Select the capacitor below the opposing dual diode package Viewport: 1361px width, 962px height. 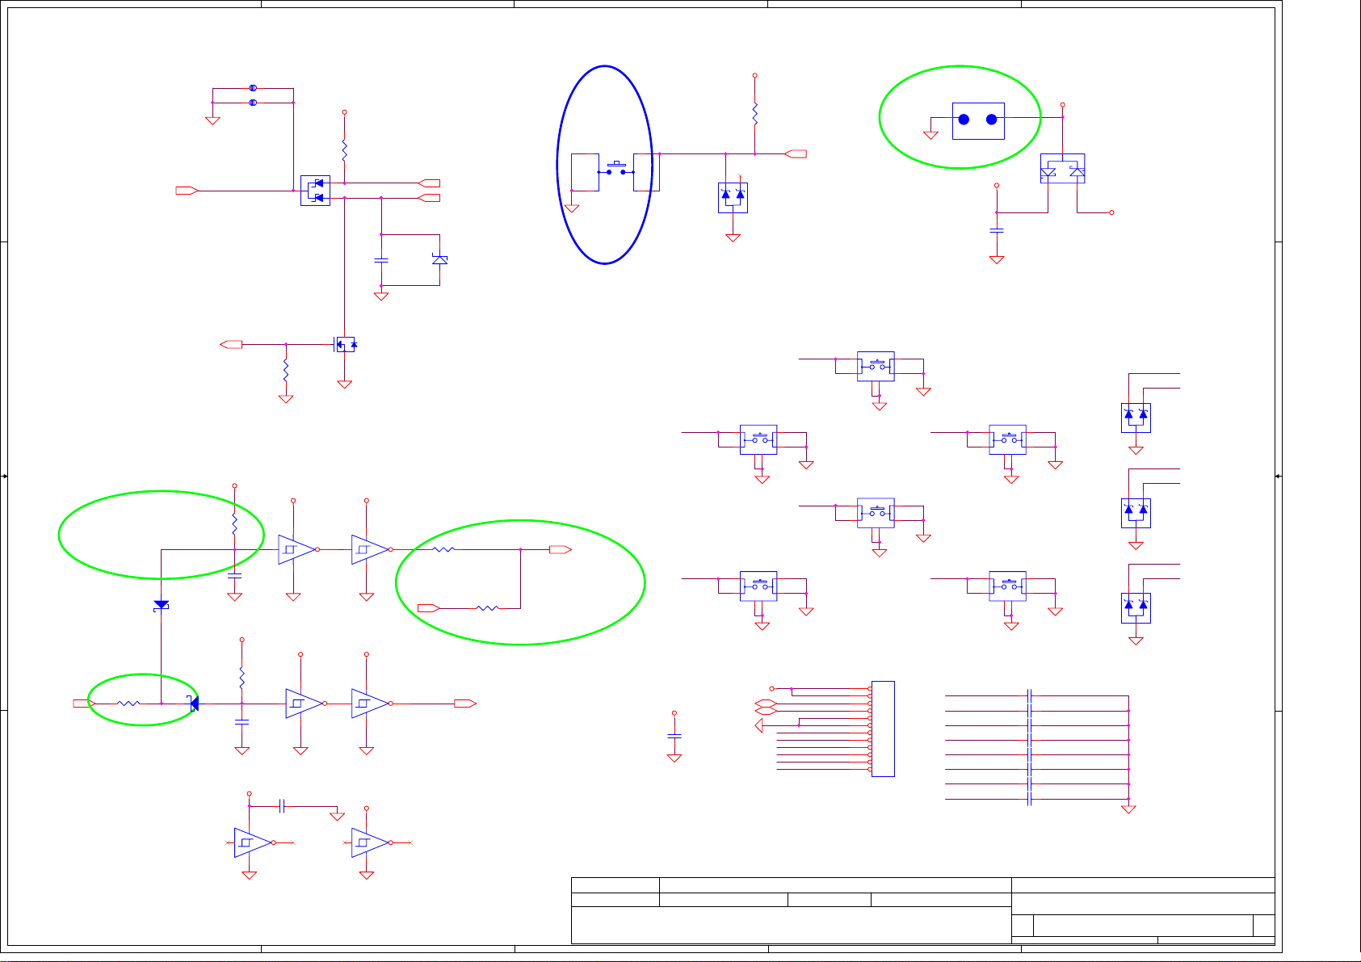tap(997, 230)
